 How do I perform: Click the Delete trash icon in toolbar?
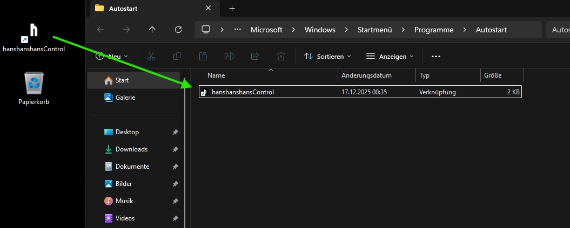(x=281, y=56)
